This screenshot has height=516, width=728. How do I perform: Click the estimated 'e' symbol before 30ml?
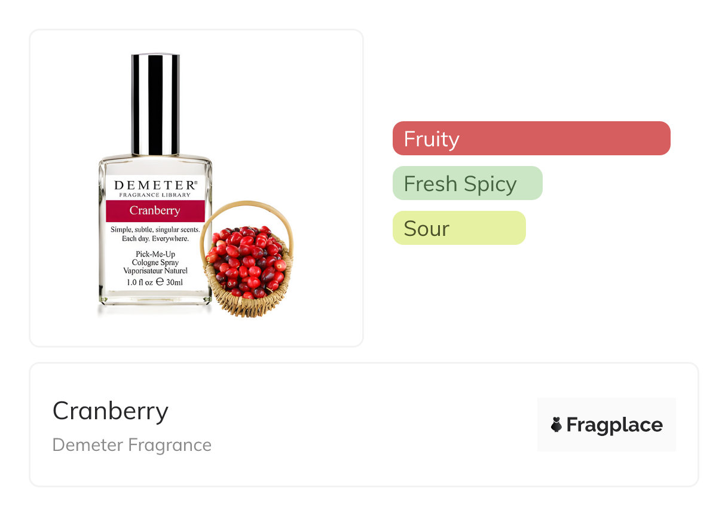160,282
